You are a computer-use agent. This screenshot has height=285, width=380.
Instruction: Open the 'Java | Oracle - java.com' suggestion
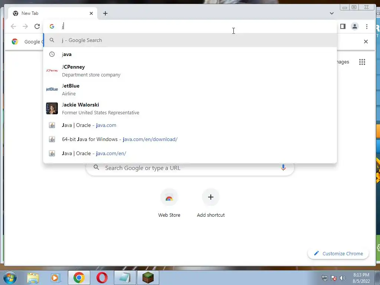point(190,125)
